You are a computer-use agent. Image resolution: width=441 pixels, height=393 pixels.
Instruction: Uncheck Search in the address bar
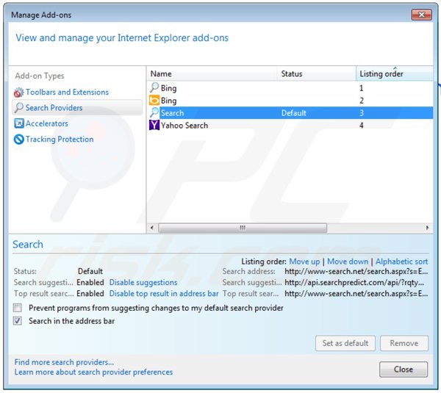point(18,321)
